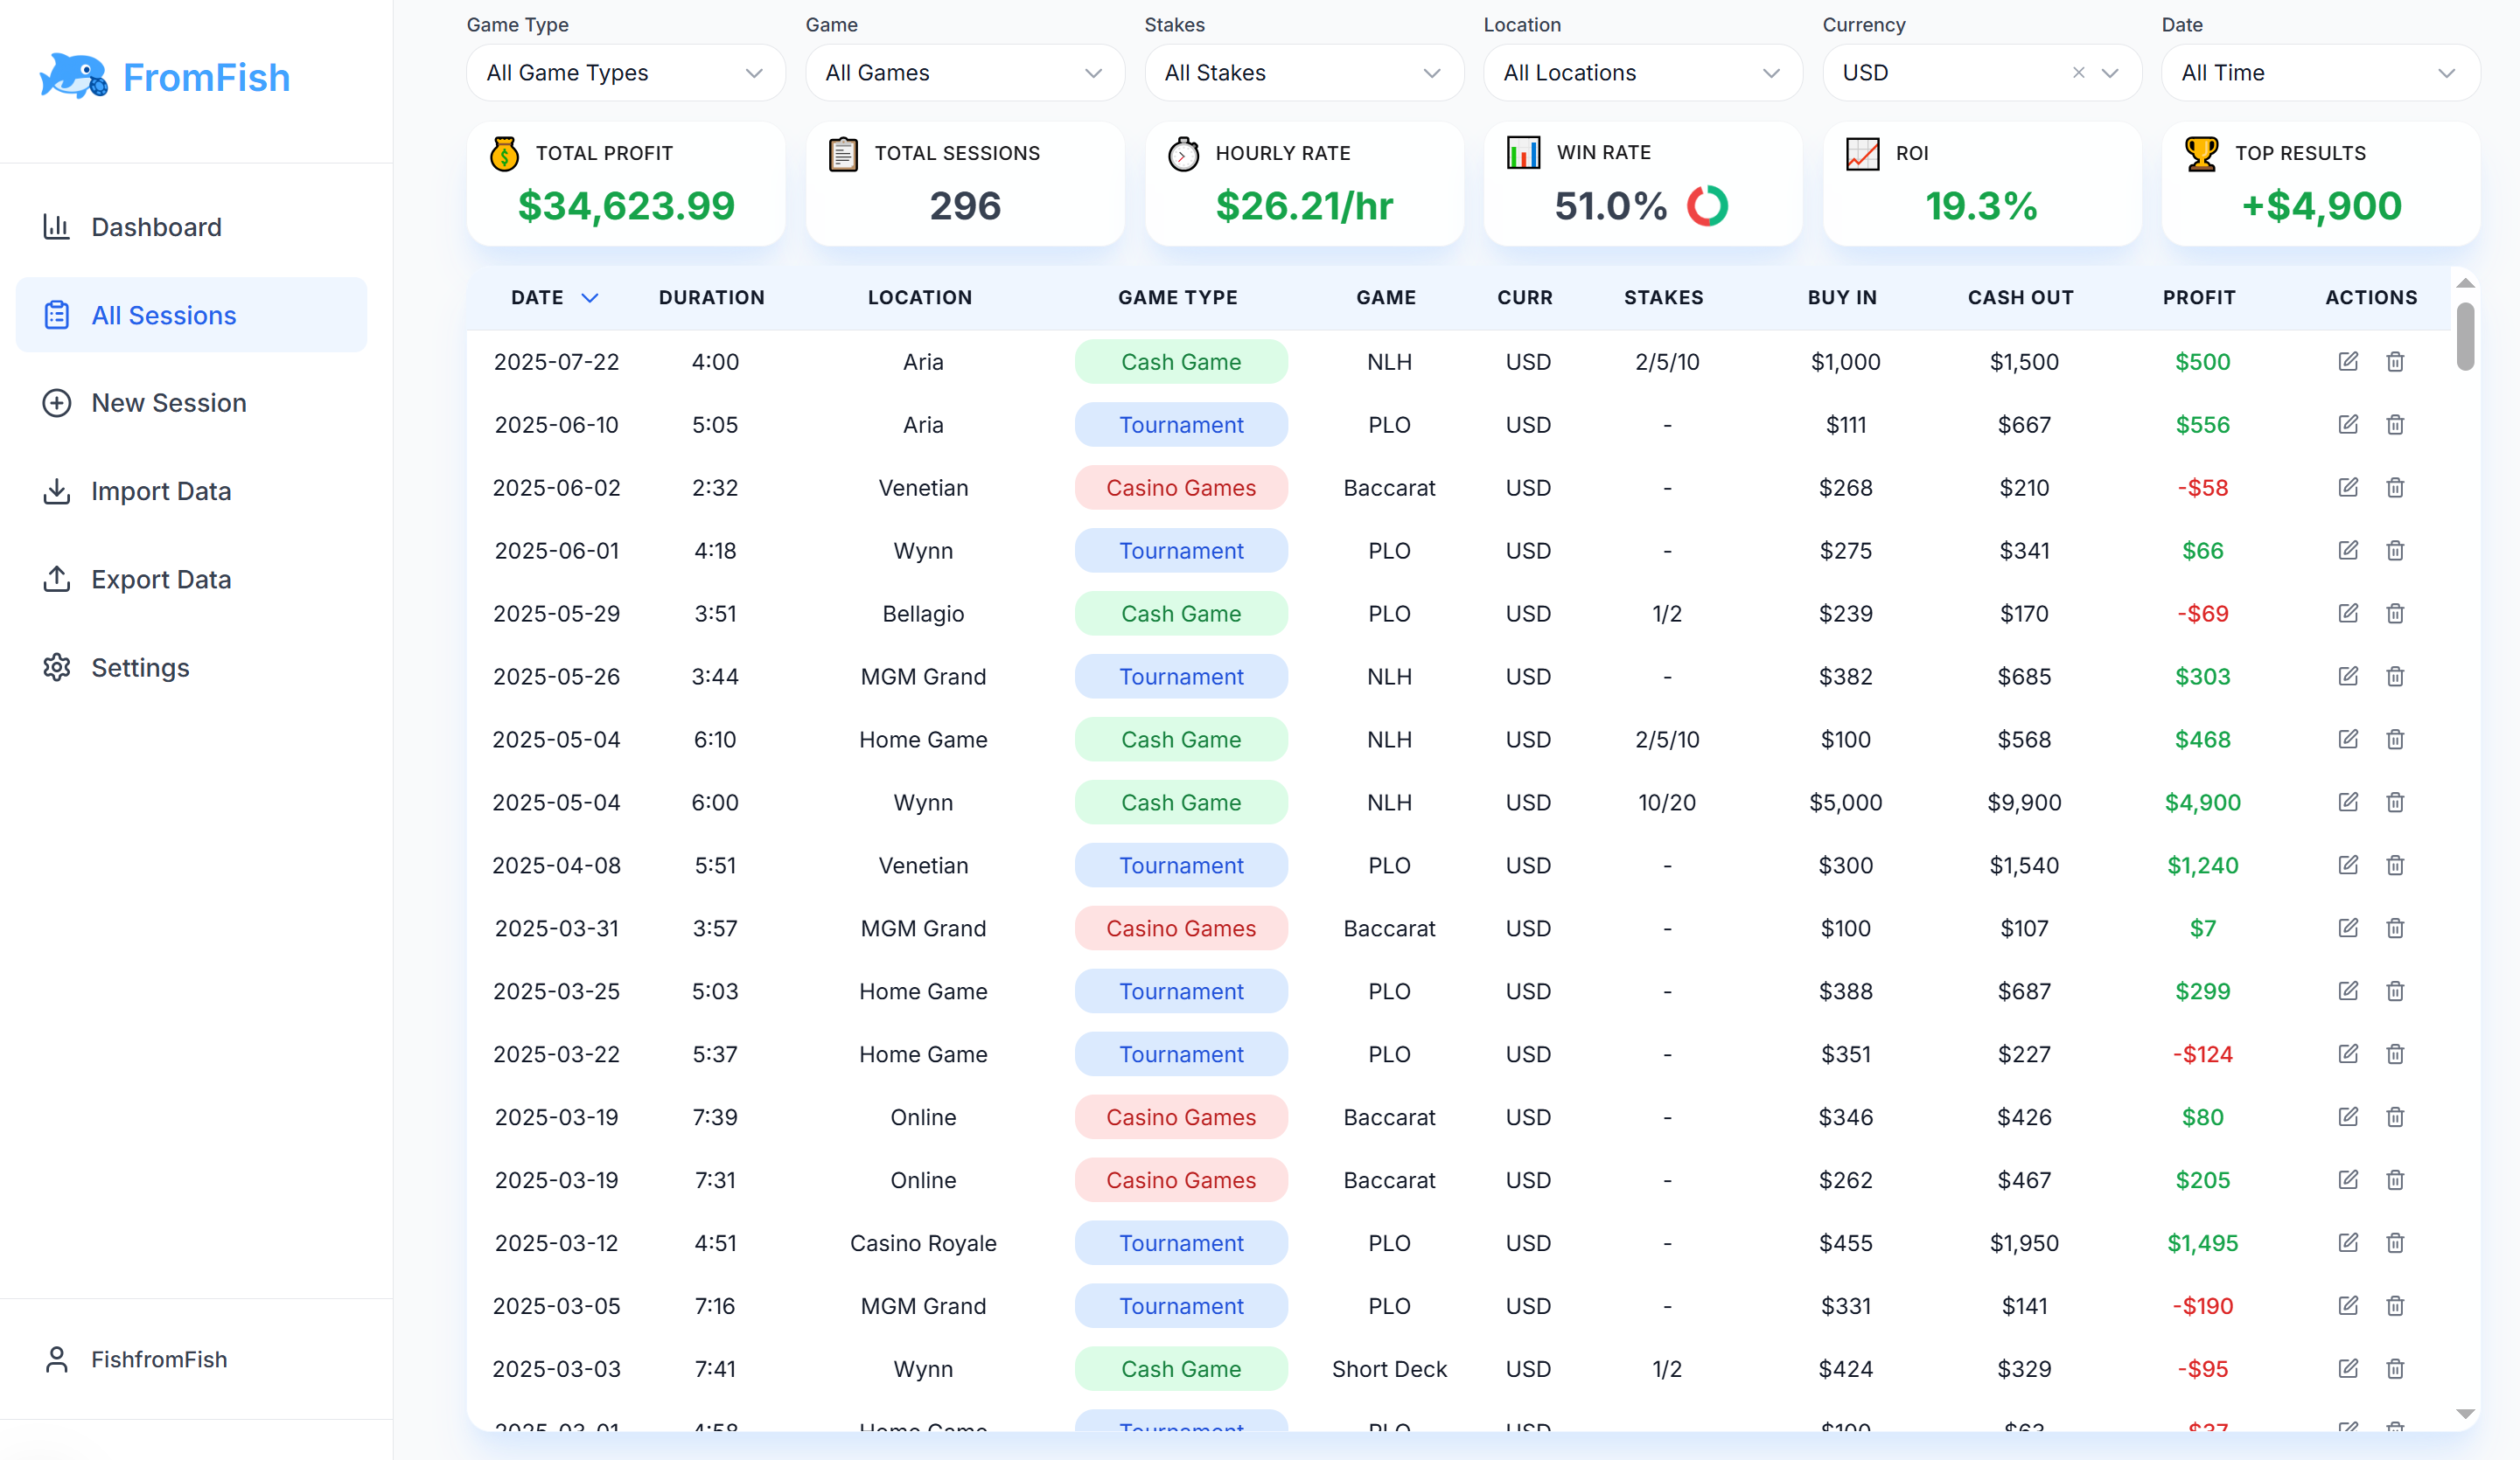Edit the 2025-07-22 Aria session
Screen dimensions: 2520x1460
[x=2348, y=362]
